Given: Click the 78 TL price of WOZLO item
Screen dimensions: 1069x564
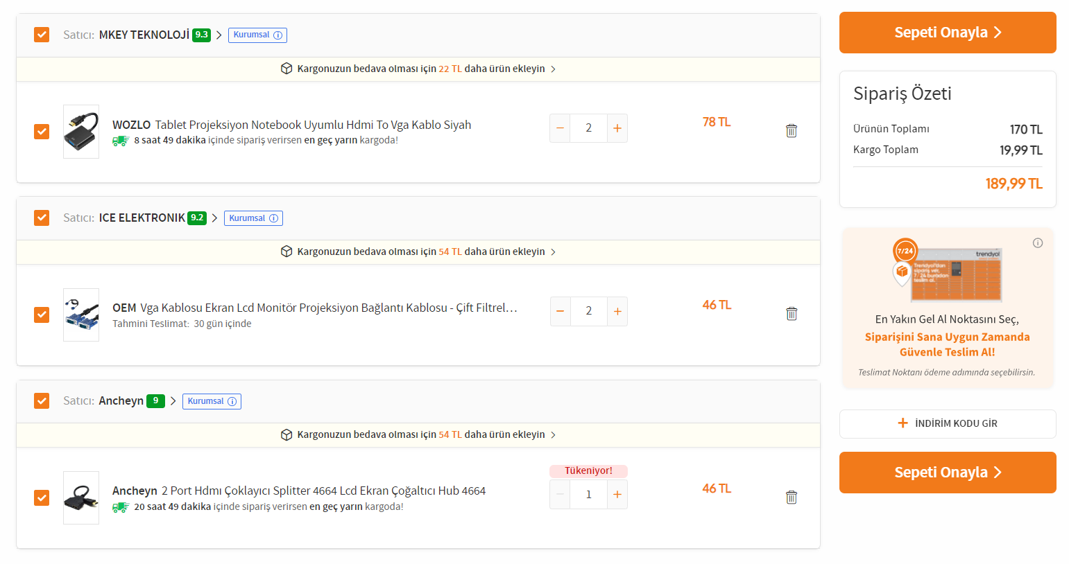Looking at the screenshot, I should point(717,122).
